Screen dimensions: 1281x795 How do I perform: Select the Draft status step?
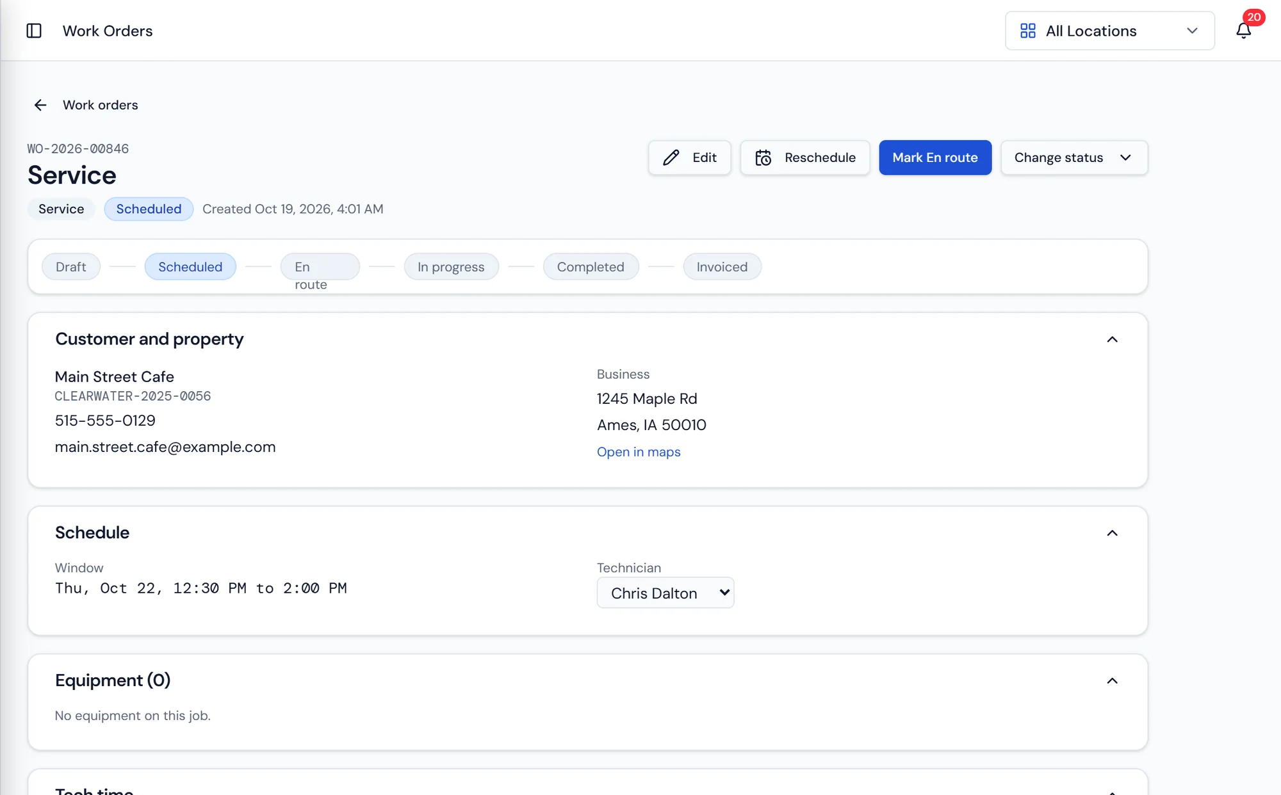[71, 267]
